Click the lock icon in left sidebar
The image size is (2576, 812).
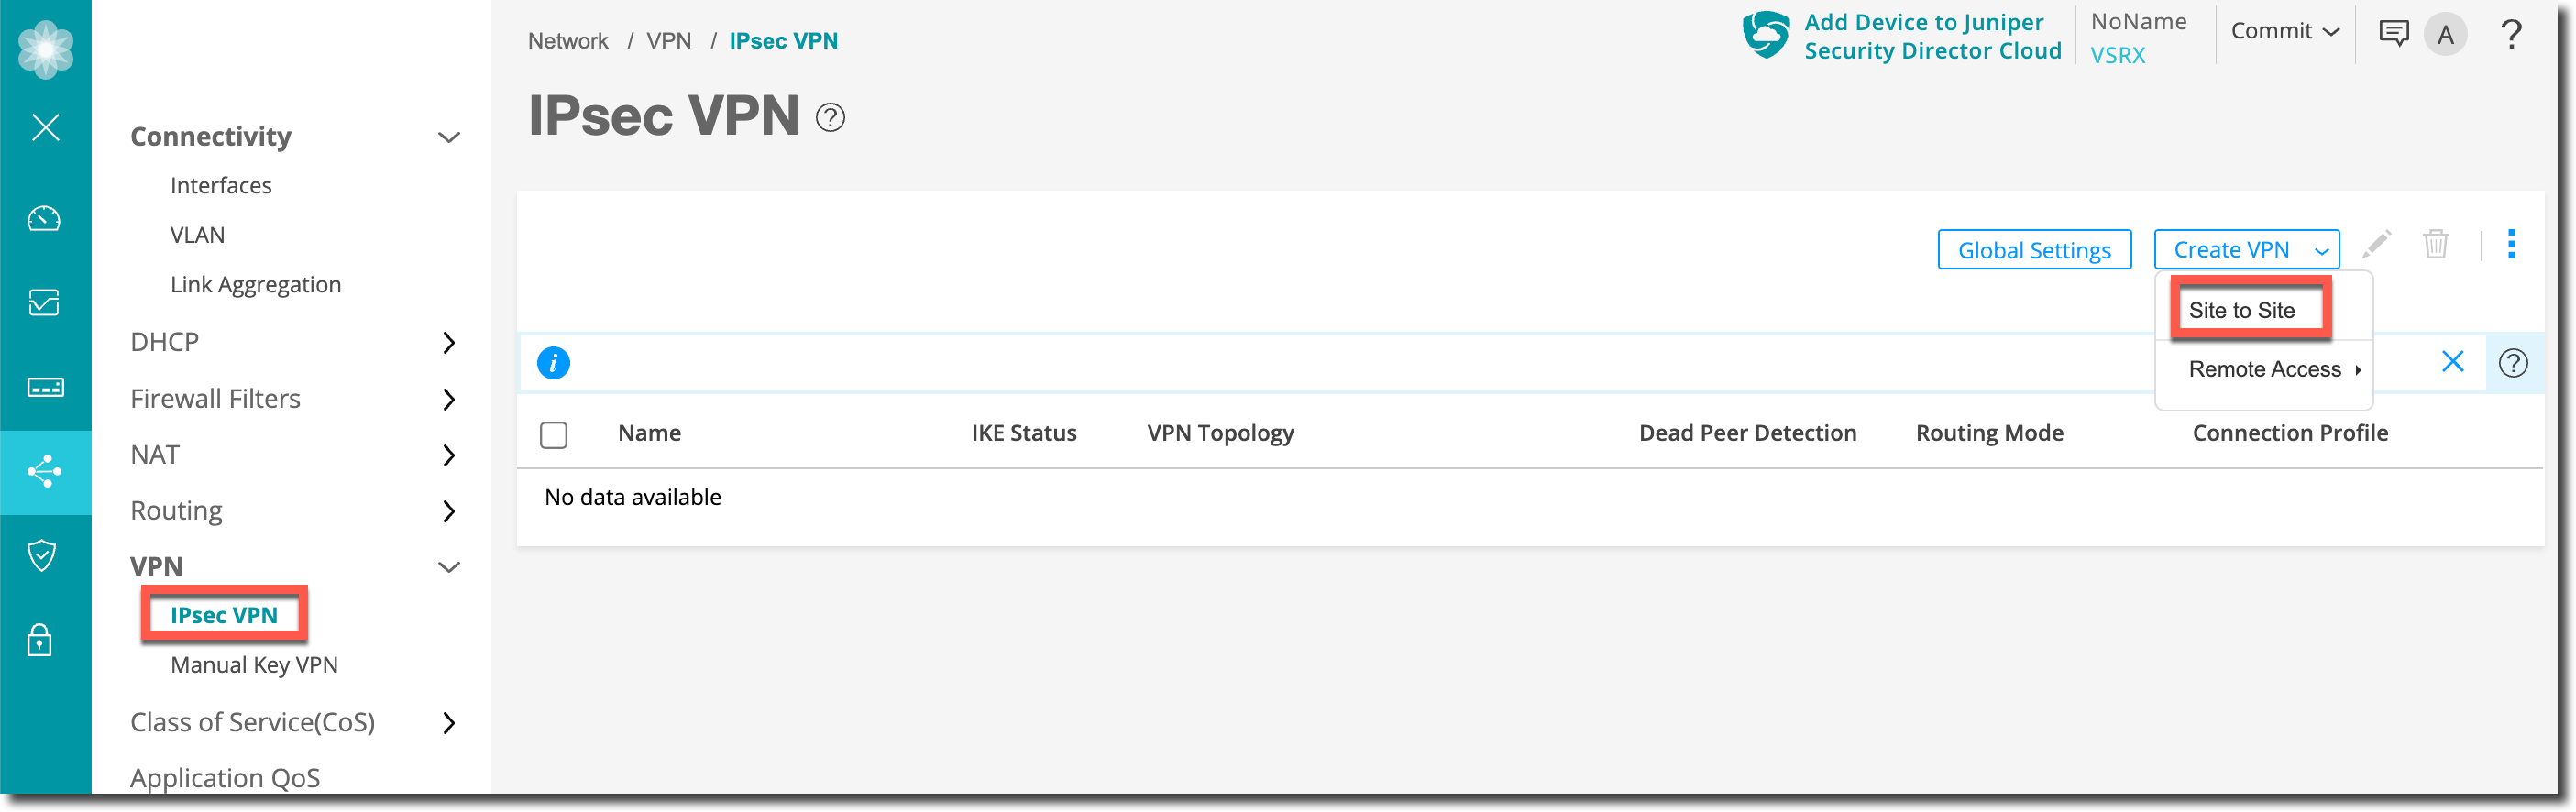(x=40, y=639)
